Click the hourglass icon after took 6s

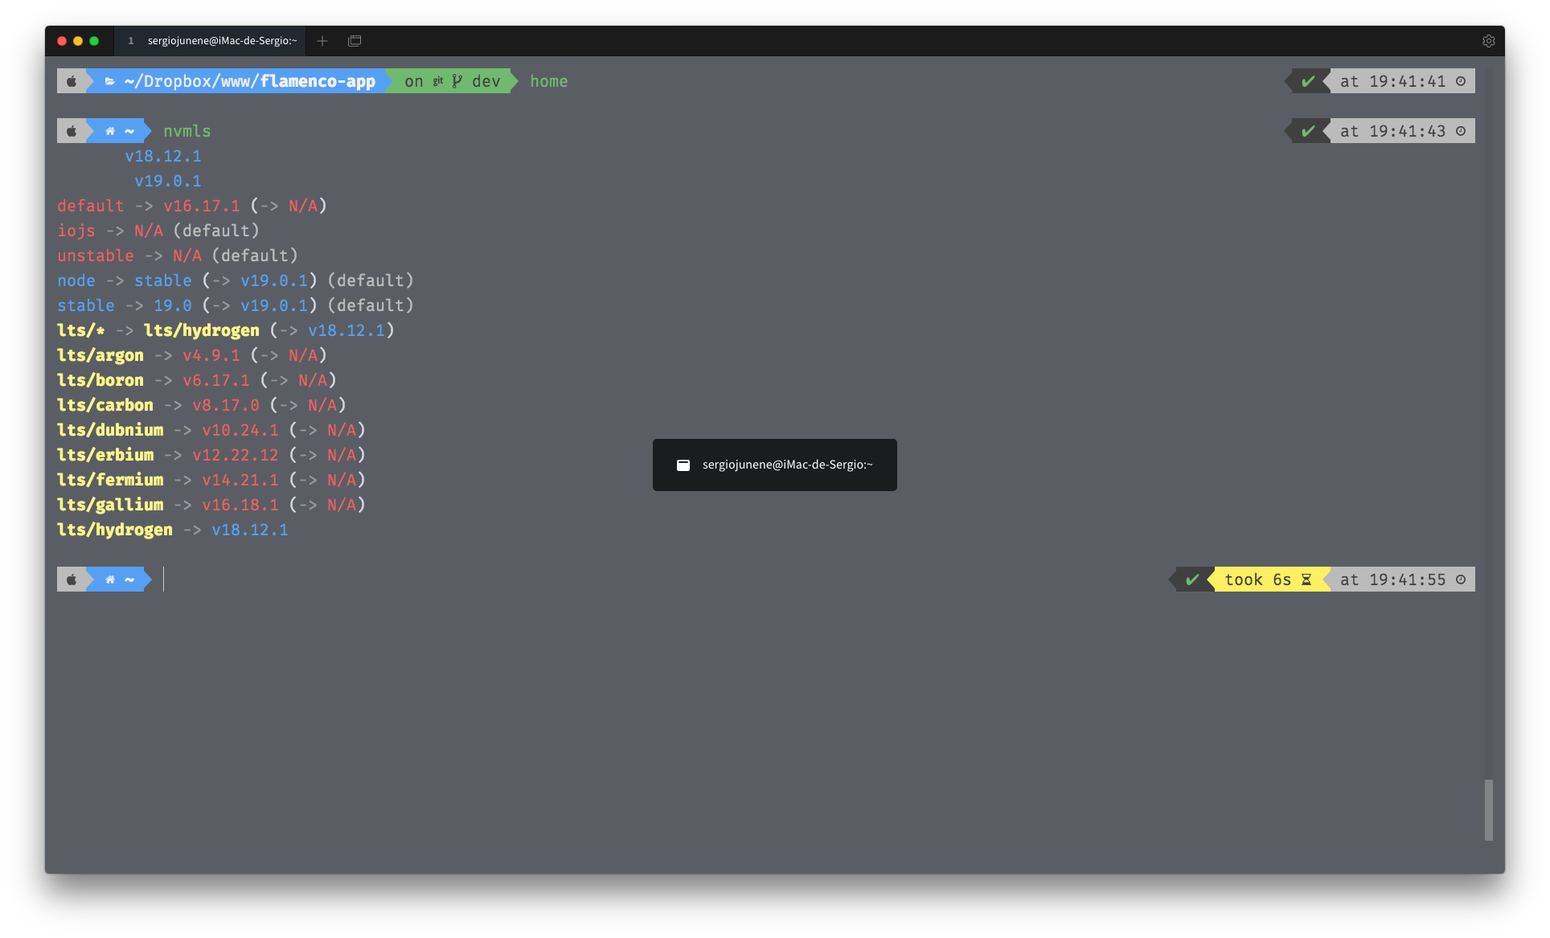tap(1306, 580)
